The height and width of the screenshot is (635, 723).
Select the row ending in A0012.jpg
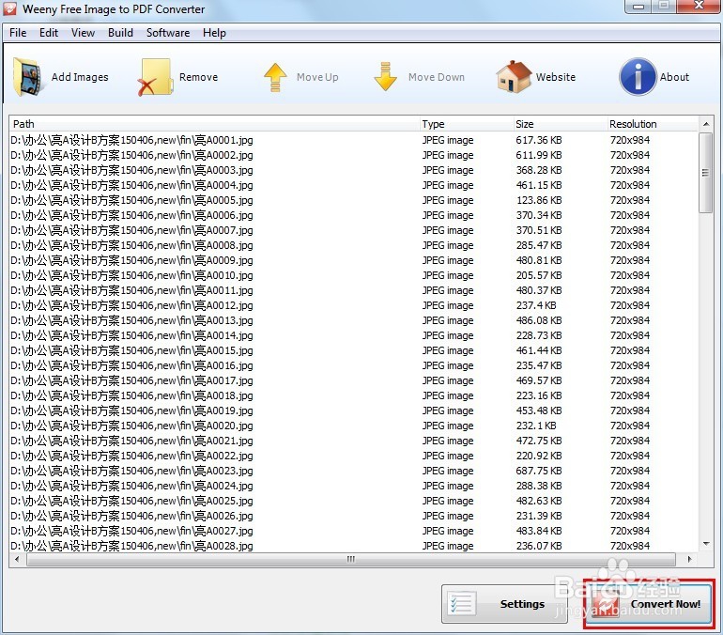pos(354,305)
